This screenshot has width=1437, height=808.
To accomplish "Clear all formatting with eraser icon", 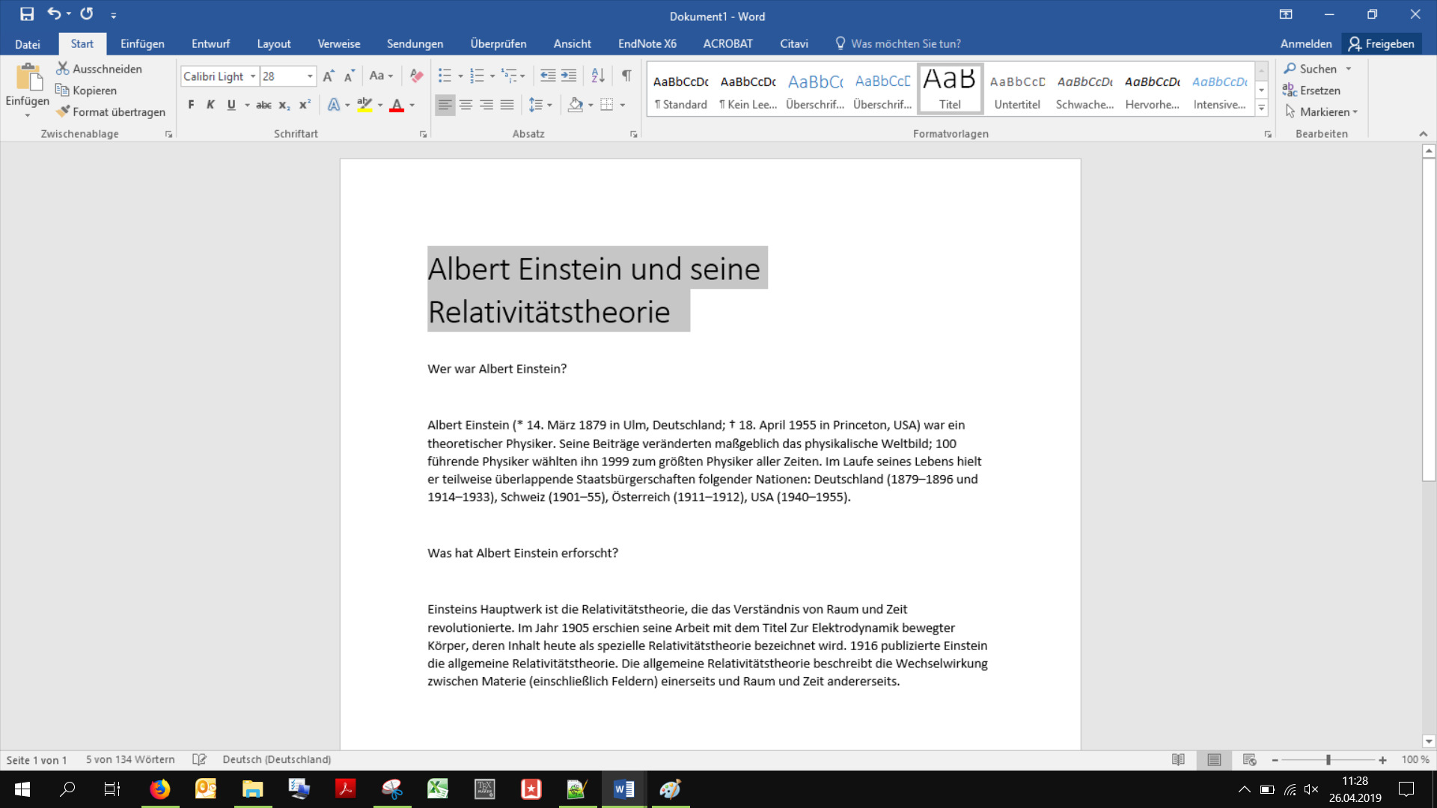I will 416,76.
